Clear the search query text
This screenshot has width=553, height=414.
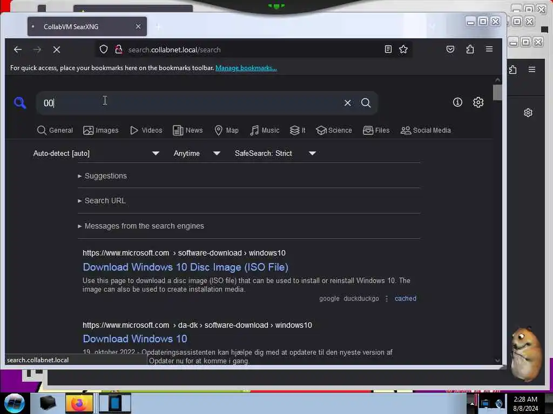[x=347, y=103]
